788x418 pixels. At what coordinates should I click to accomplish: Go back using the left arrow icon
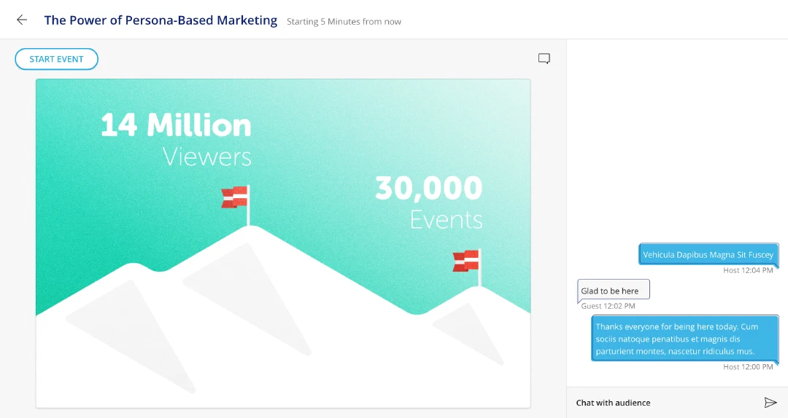pyautogui.click(x=22, y=20)
